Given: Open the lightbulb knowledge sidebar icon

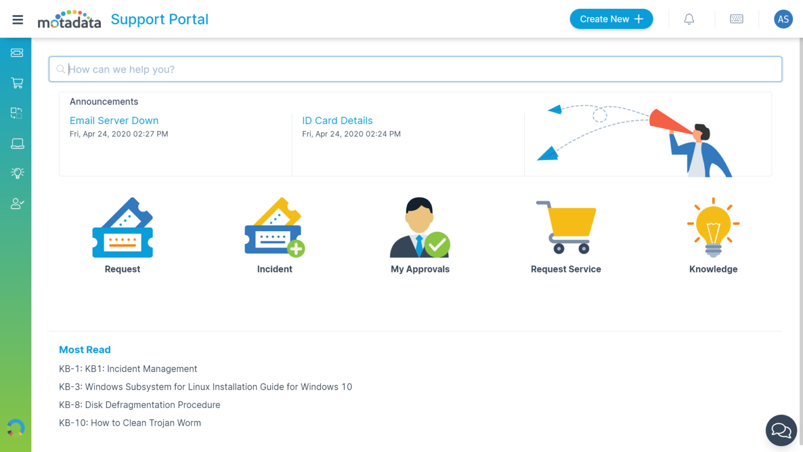Looking at the screenshot, I should point(17,173).
